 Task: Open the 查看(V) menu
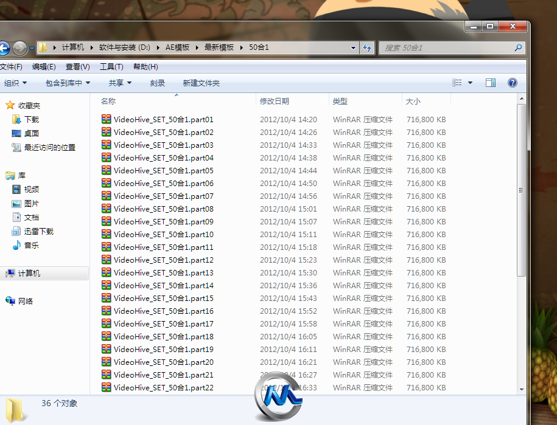77,67
